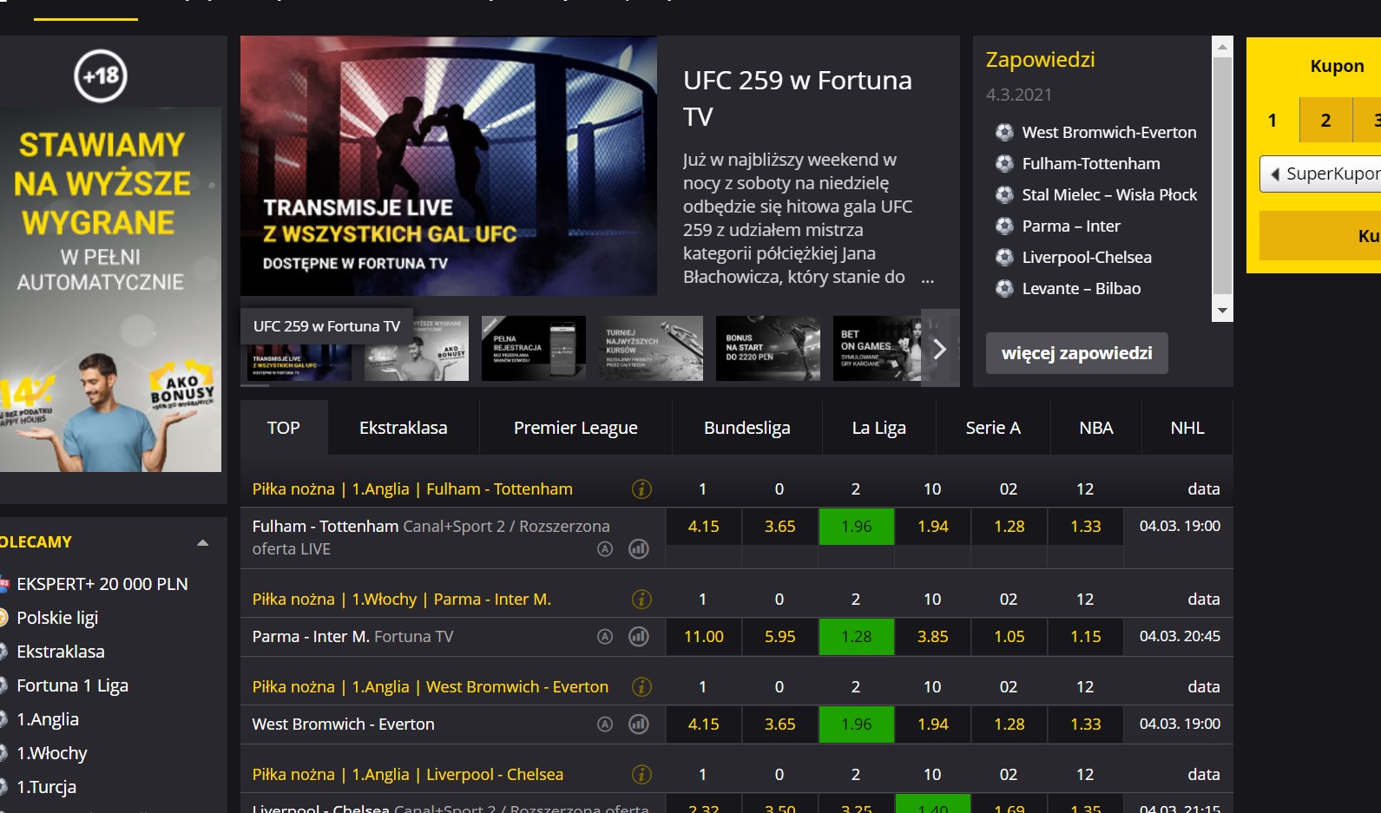Click the Zapowiedzi vertical scrollbar thumb
Image resolution: width=1381 pixels, height=813 pixels.
point(1222,177)
